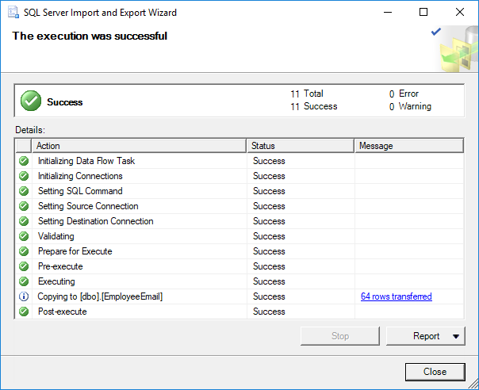Click the large green Success checkmark icon
This screenshot has height=390, width=479.
(x=31, y=101)
